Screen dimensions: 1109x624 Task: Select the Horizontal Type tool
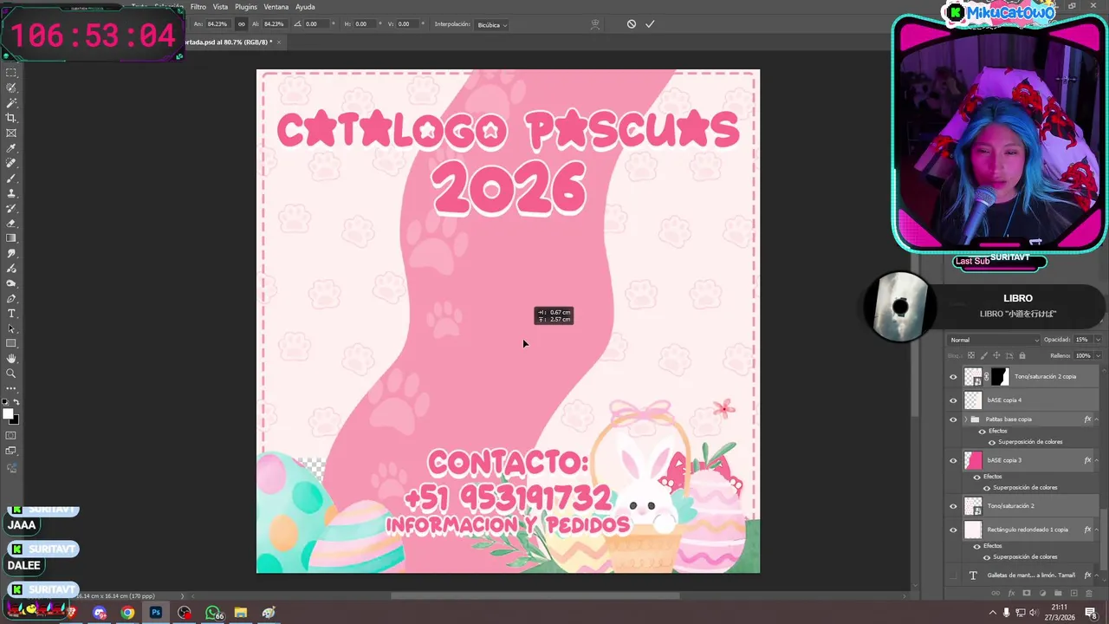point(11,314)
